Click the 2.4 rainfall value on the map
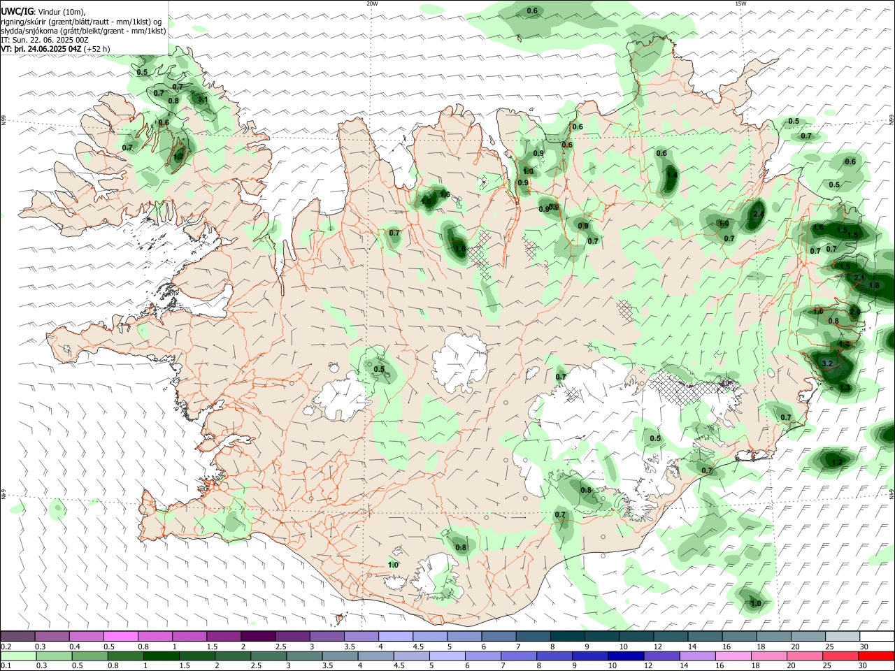895x671 pixels. click(x=758, y=214)
